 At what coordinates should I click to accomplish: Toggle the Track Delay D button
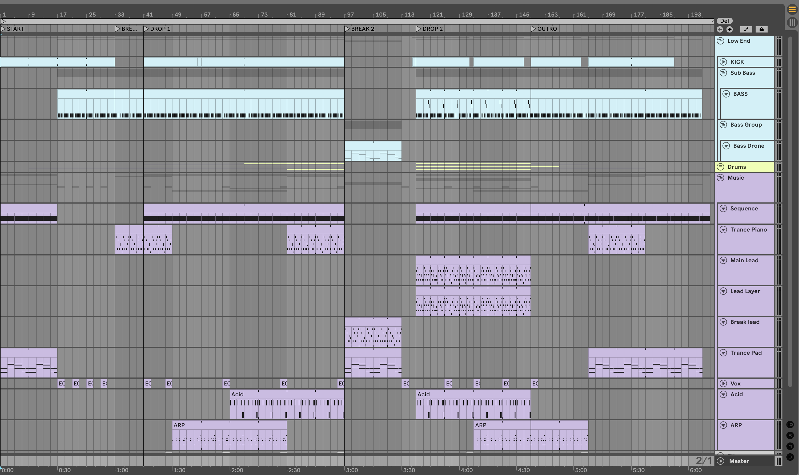790,457
